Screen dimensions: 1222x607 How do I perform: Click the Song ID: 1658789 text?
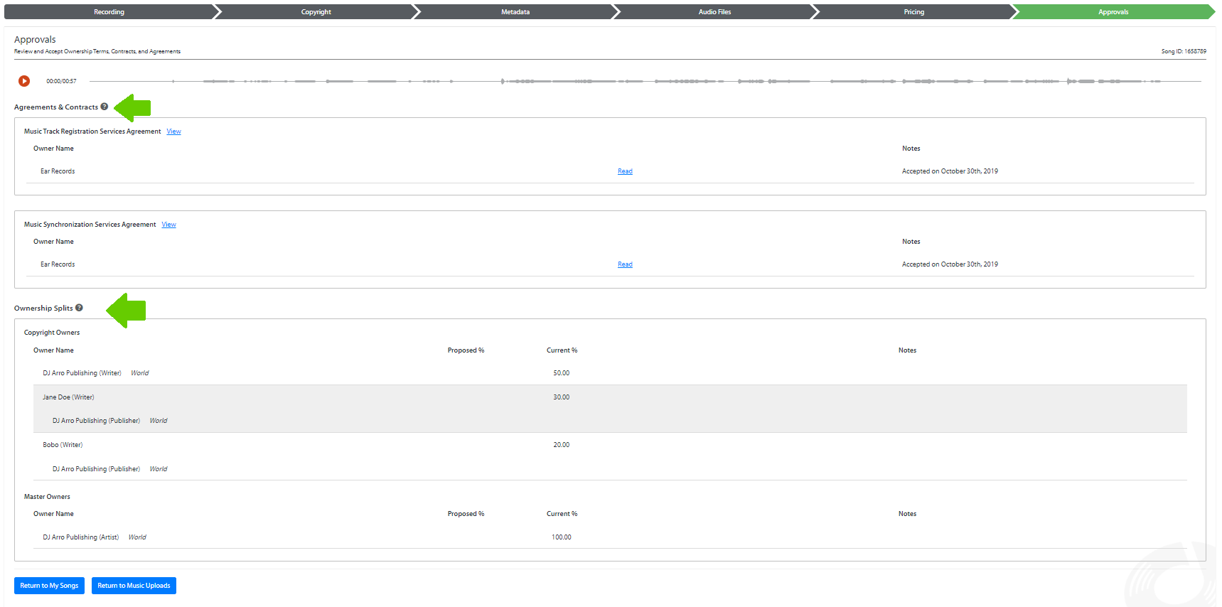coord(1184,51)
